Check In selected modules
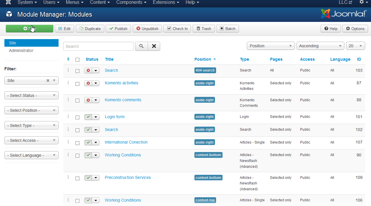Image resolution: width=371 pixels, height=206 pixels. coord(177,29)
